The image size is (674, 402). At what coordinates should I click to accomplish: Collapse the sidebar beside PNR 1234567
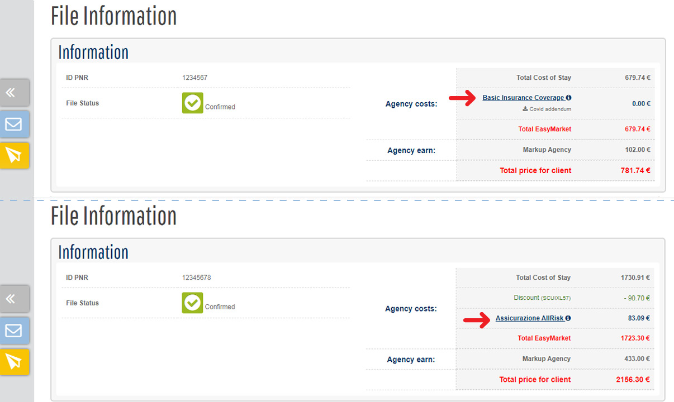coord(13,93)
